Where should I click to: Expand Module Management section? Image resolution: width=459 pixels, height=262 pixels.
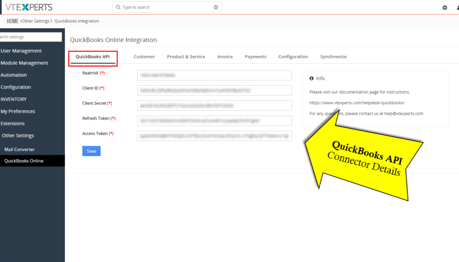tap(24, 63)
